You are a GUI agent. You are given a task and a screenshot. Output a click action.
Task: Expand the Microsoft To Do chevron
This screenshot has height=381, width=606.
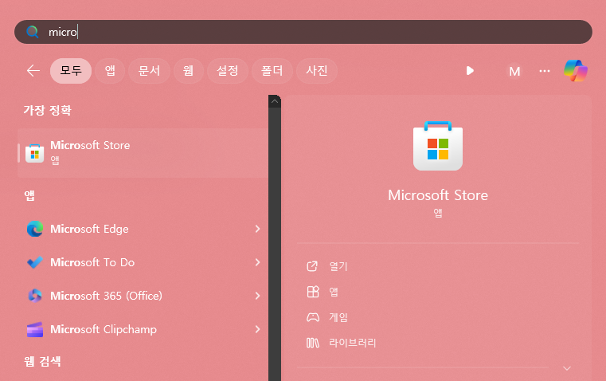point(258,262)
